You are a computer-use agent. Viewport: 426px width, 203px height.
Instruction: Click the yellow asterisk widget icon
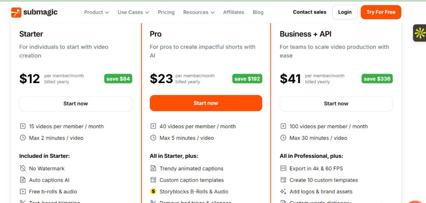point(420,33)
